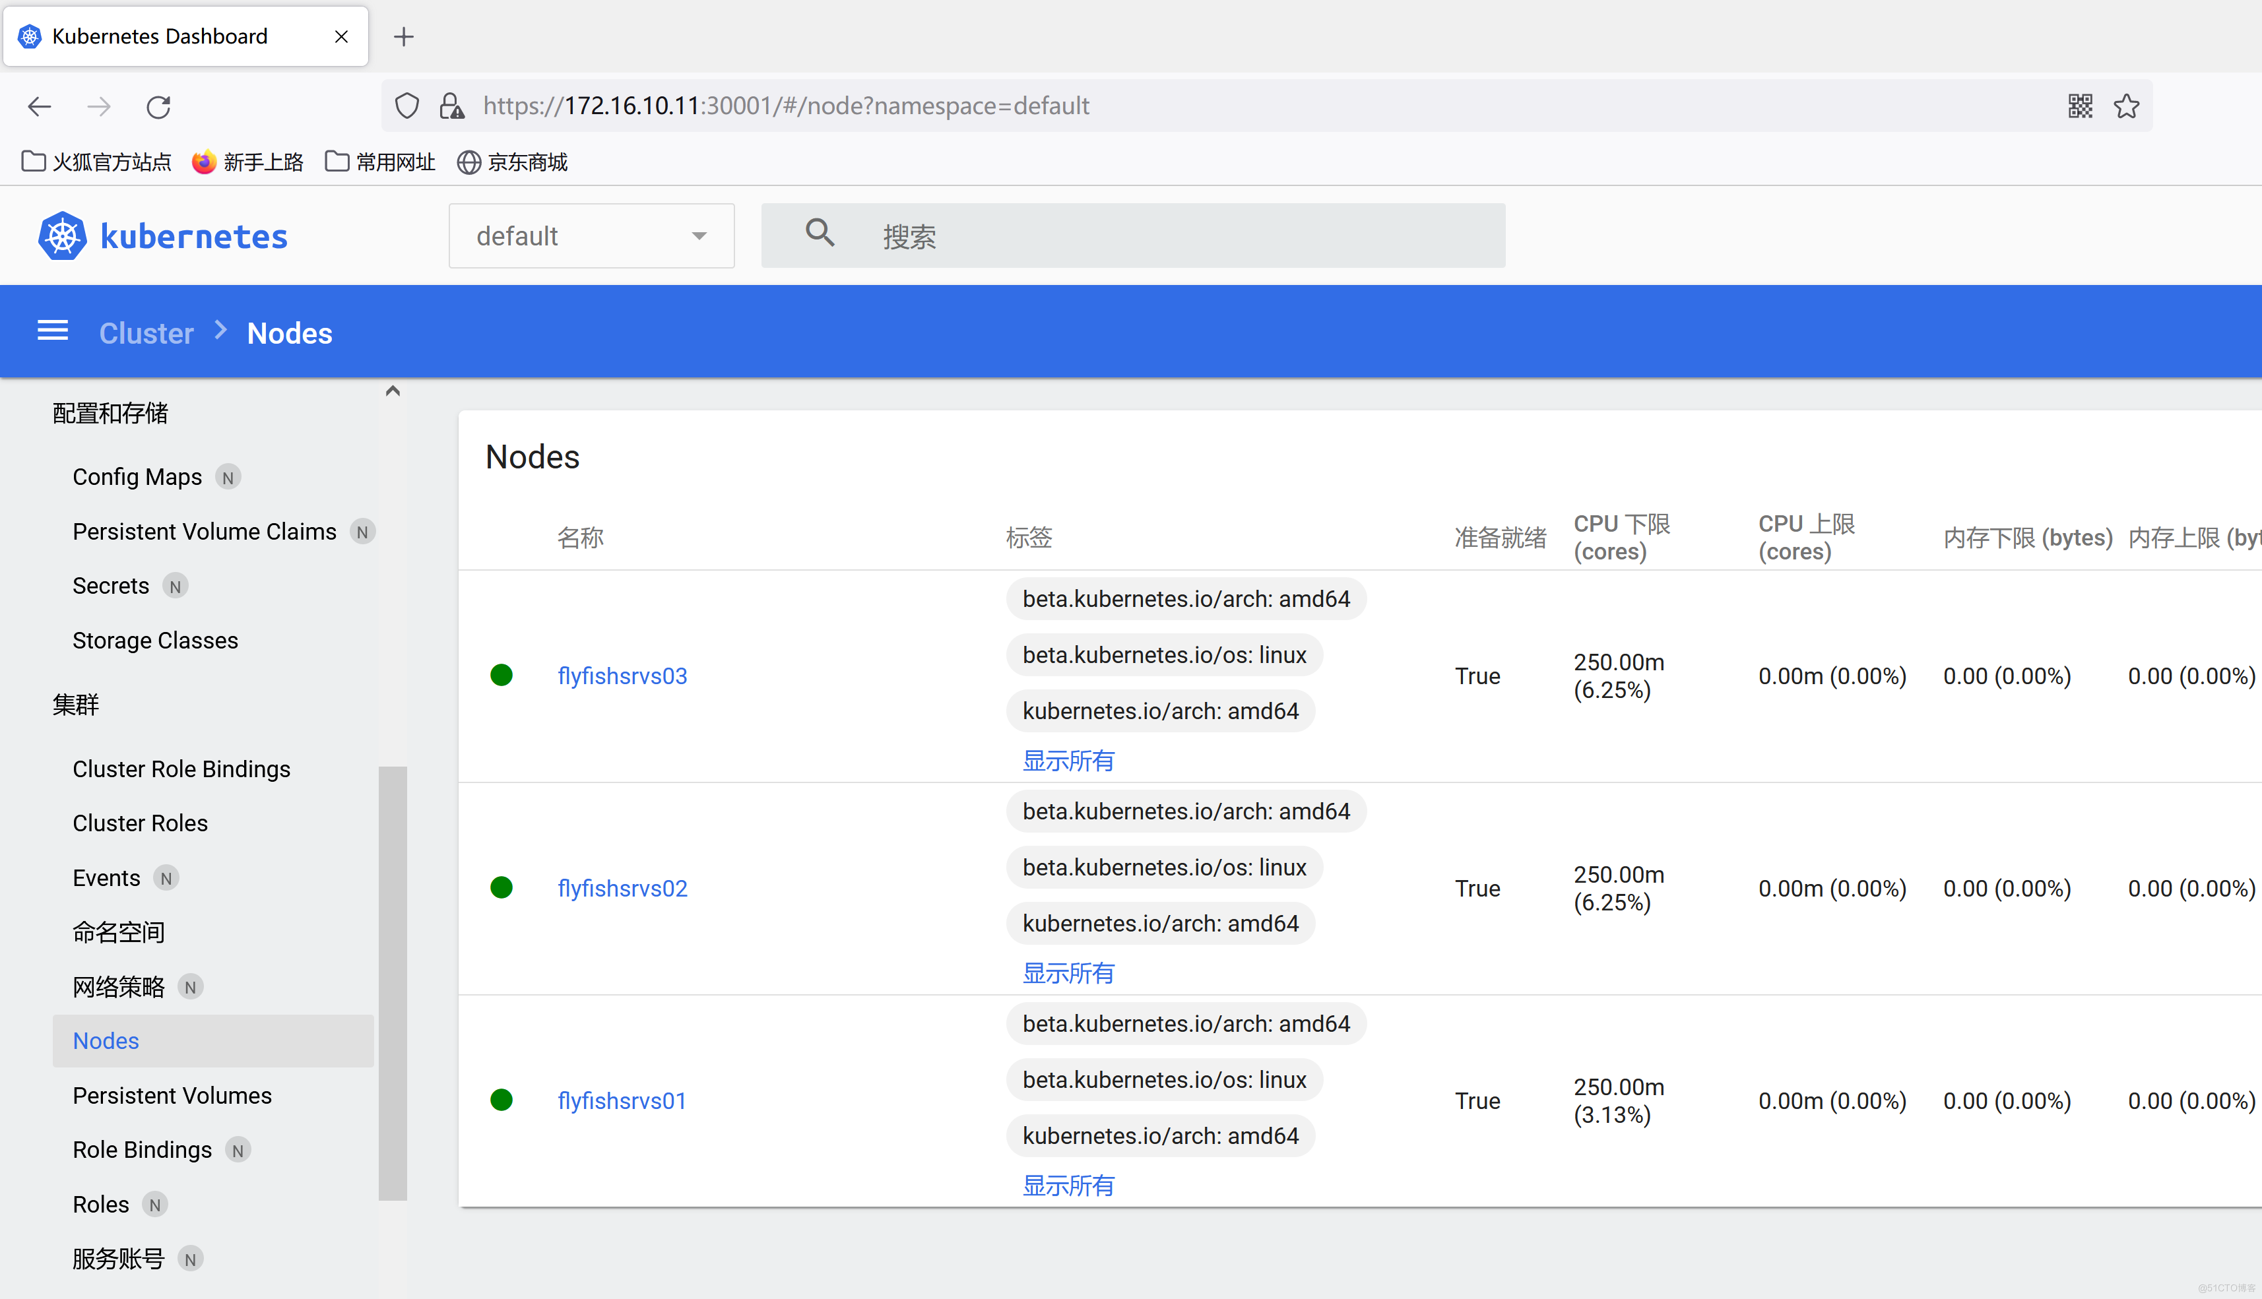Open node flyfishsrvs02
2262x1299 pixels.
click(x=622, y=888)
